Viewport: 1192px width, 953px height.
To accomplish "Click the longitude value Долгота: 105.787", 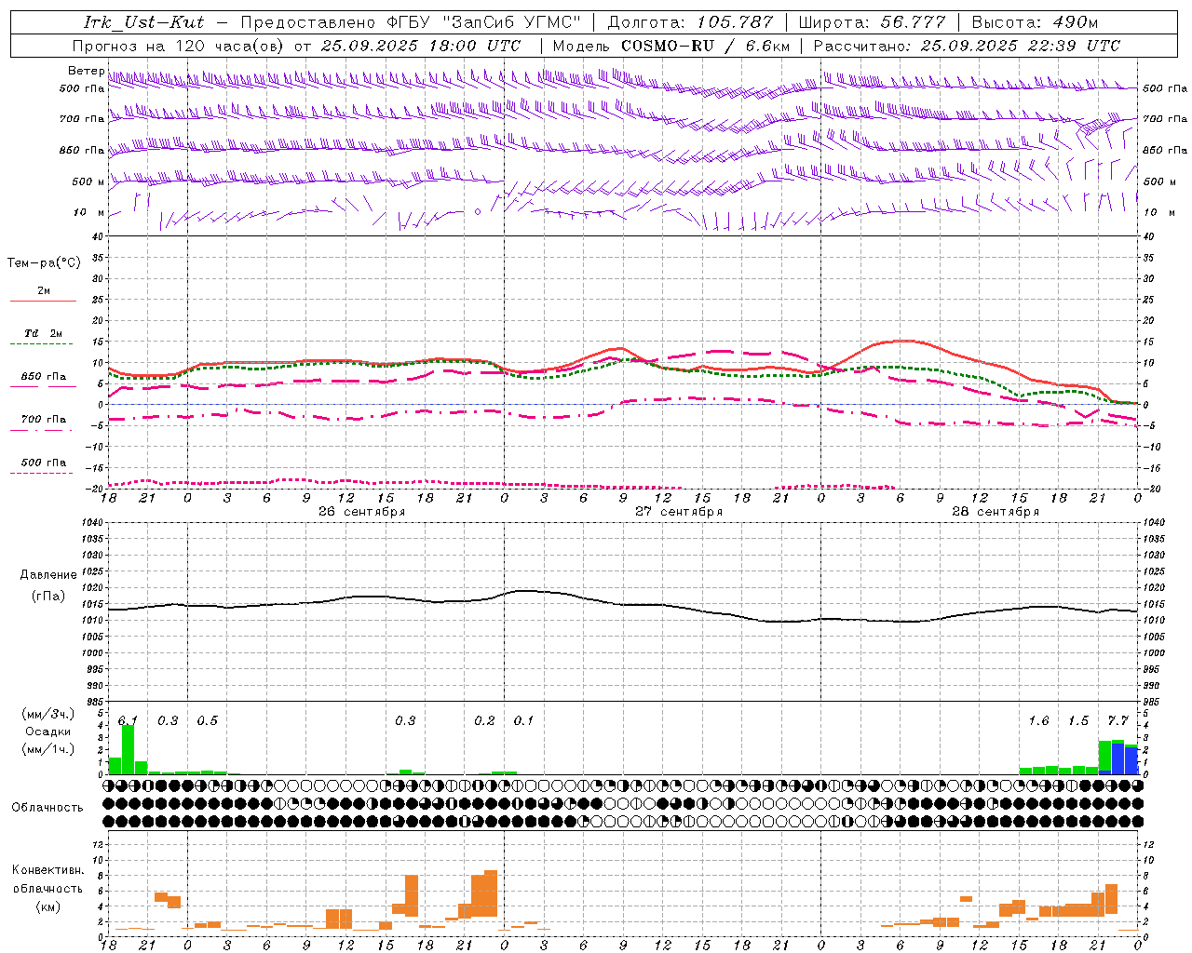I will 690,22.
